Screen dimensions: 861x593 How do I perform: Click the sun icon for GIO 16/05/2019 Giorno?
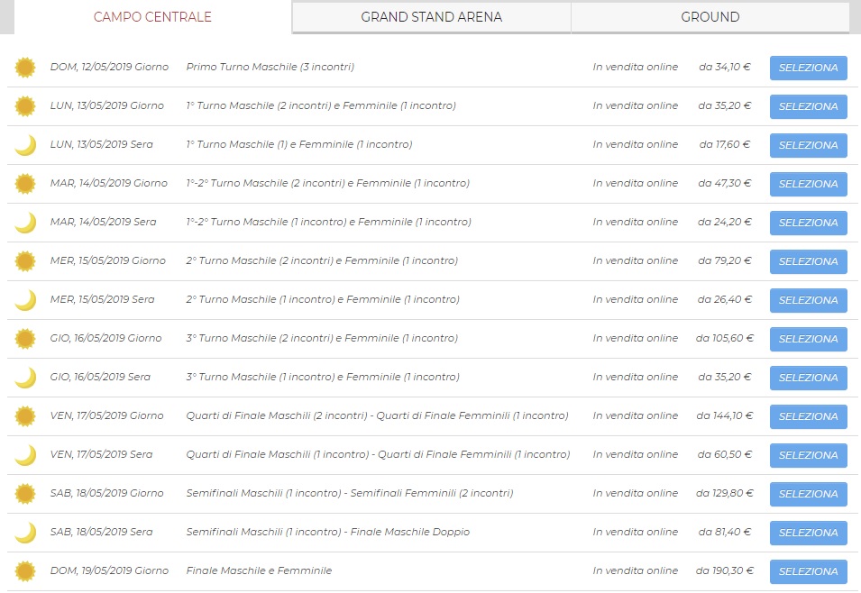pos(25,339)
